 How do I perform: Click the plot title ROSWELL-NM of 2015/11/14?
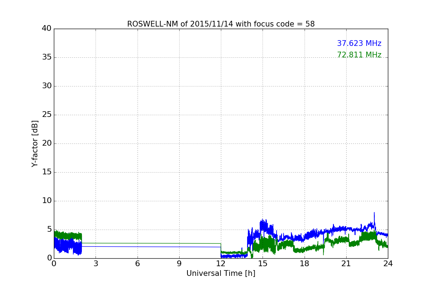pos(221,24)
